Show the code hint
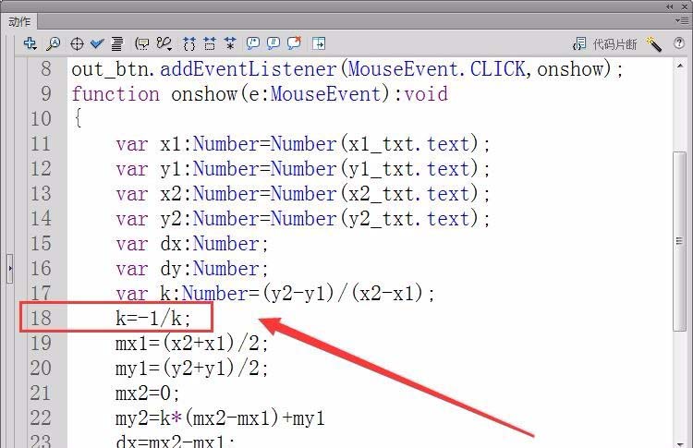 point(142,43)
